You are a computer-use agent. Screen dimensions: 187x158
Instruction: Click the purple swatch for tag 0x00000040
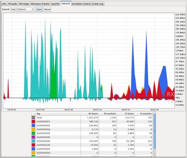click(33, 137)
